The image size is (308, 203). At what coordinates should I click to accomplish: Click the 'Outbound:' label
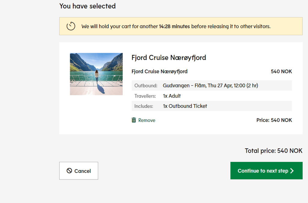pos(146,86)
